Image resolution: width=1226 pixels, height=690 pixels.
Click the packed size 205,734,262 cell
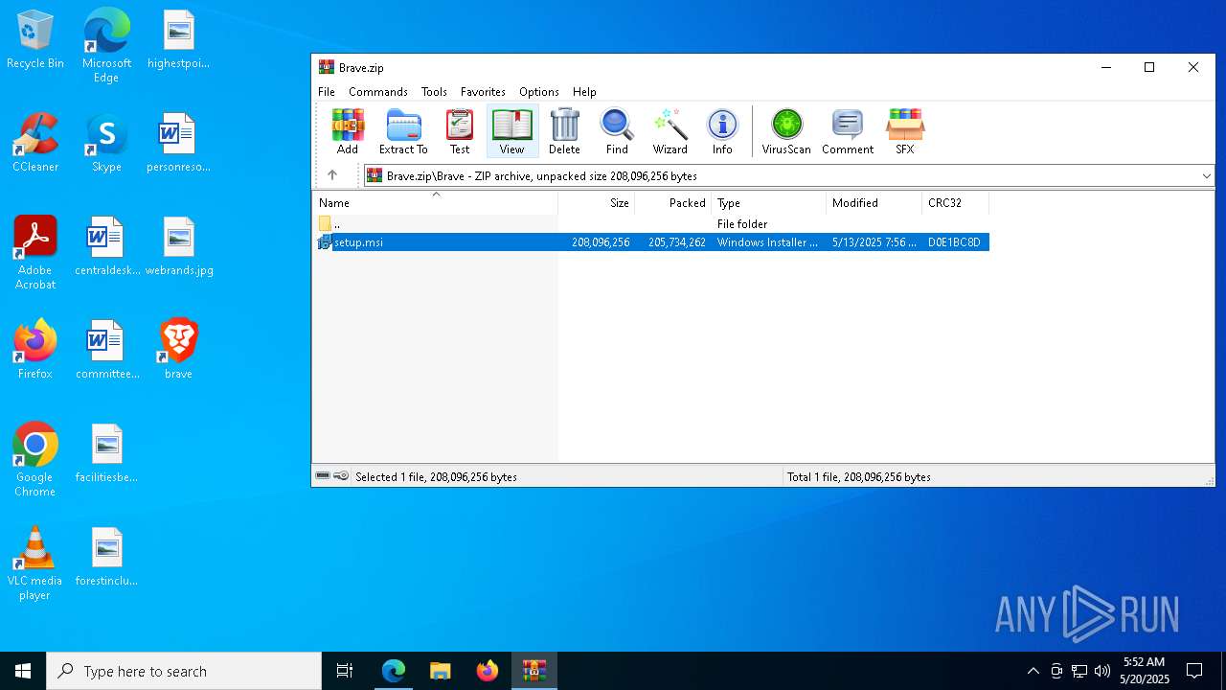tap(676, 242)
